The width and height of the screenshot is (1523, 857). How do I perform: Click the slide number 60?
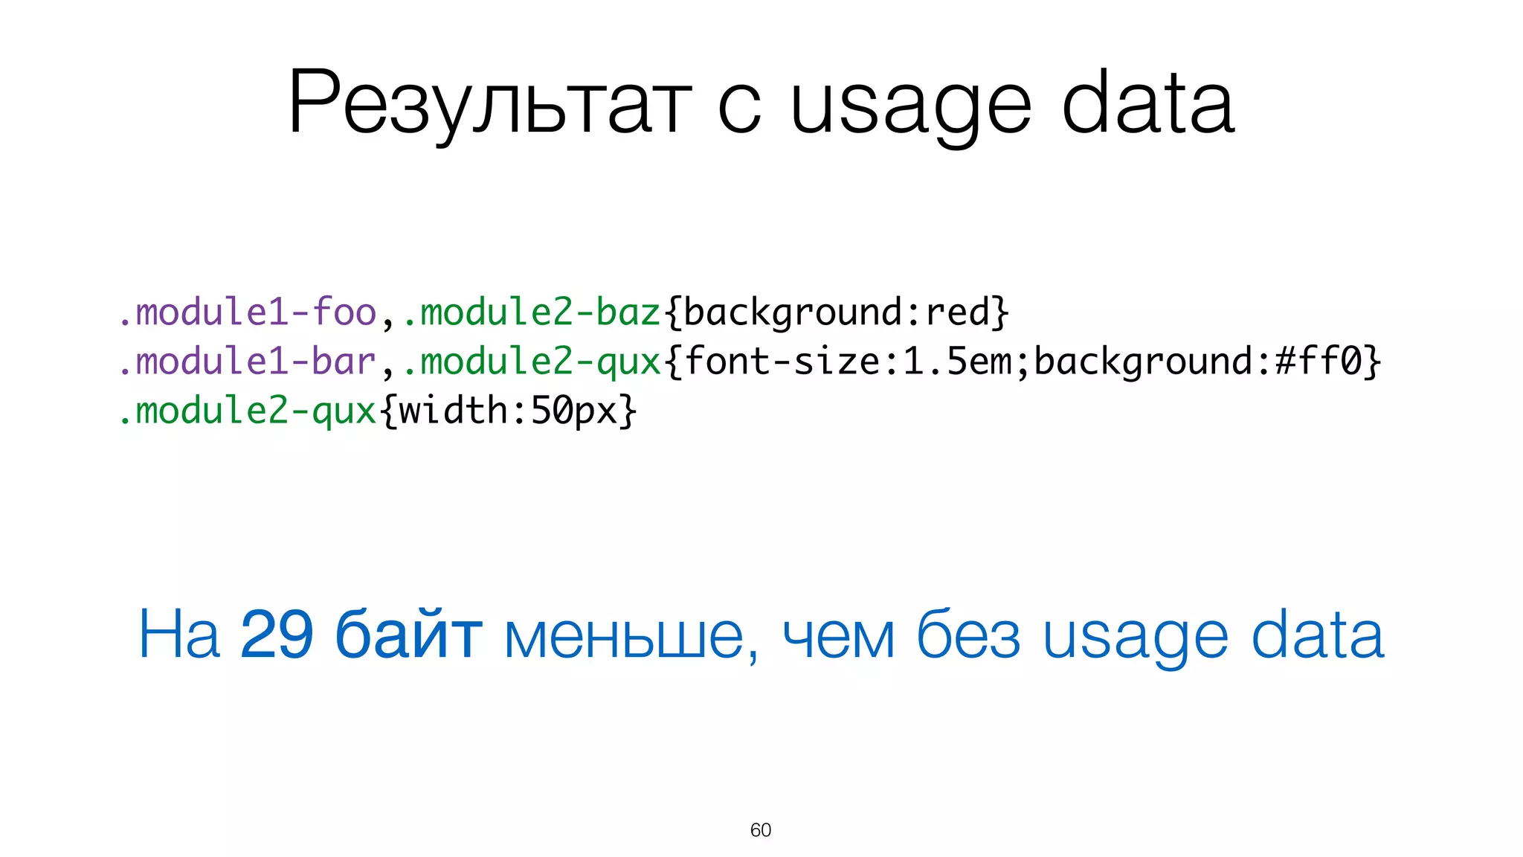(761, 830)
